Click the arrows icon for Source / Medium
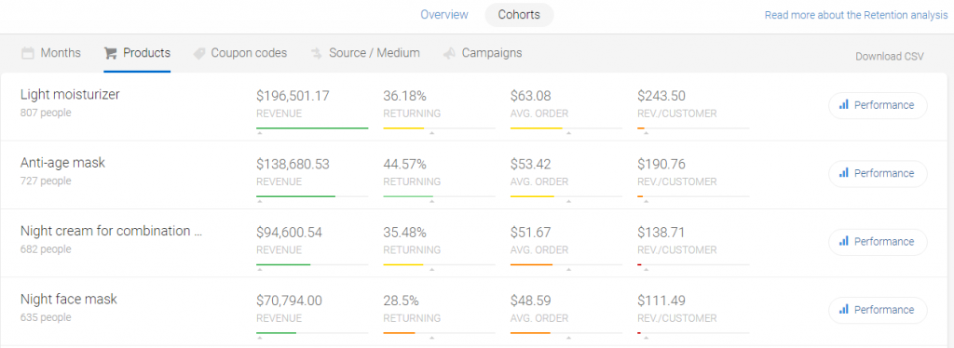The width and height of the screenshot is (954, 348). coord(317,53)
